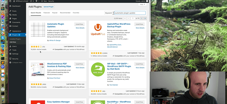The image size is (227, 104).
Task: Open Pages in the admin sidebar
Action: pos(14,19)
